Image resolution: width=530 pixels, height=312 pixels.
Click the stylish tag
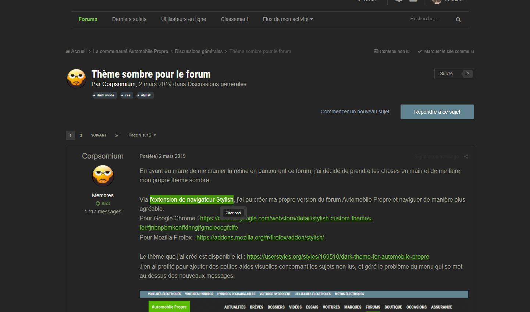point(145,95)
